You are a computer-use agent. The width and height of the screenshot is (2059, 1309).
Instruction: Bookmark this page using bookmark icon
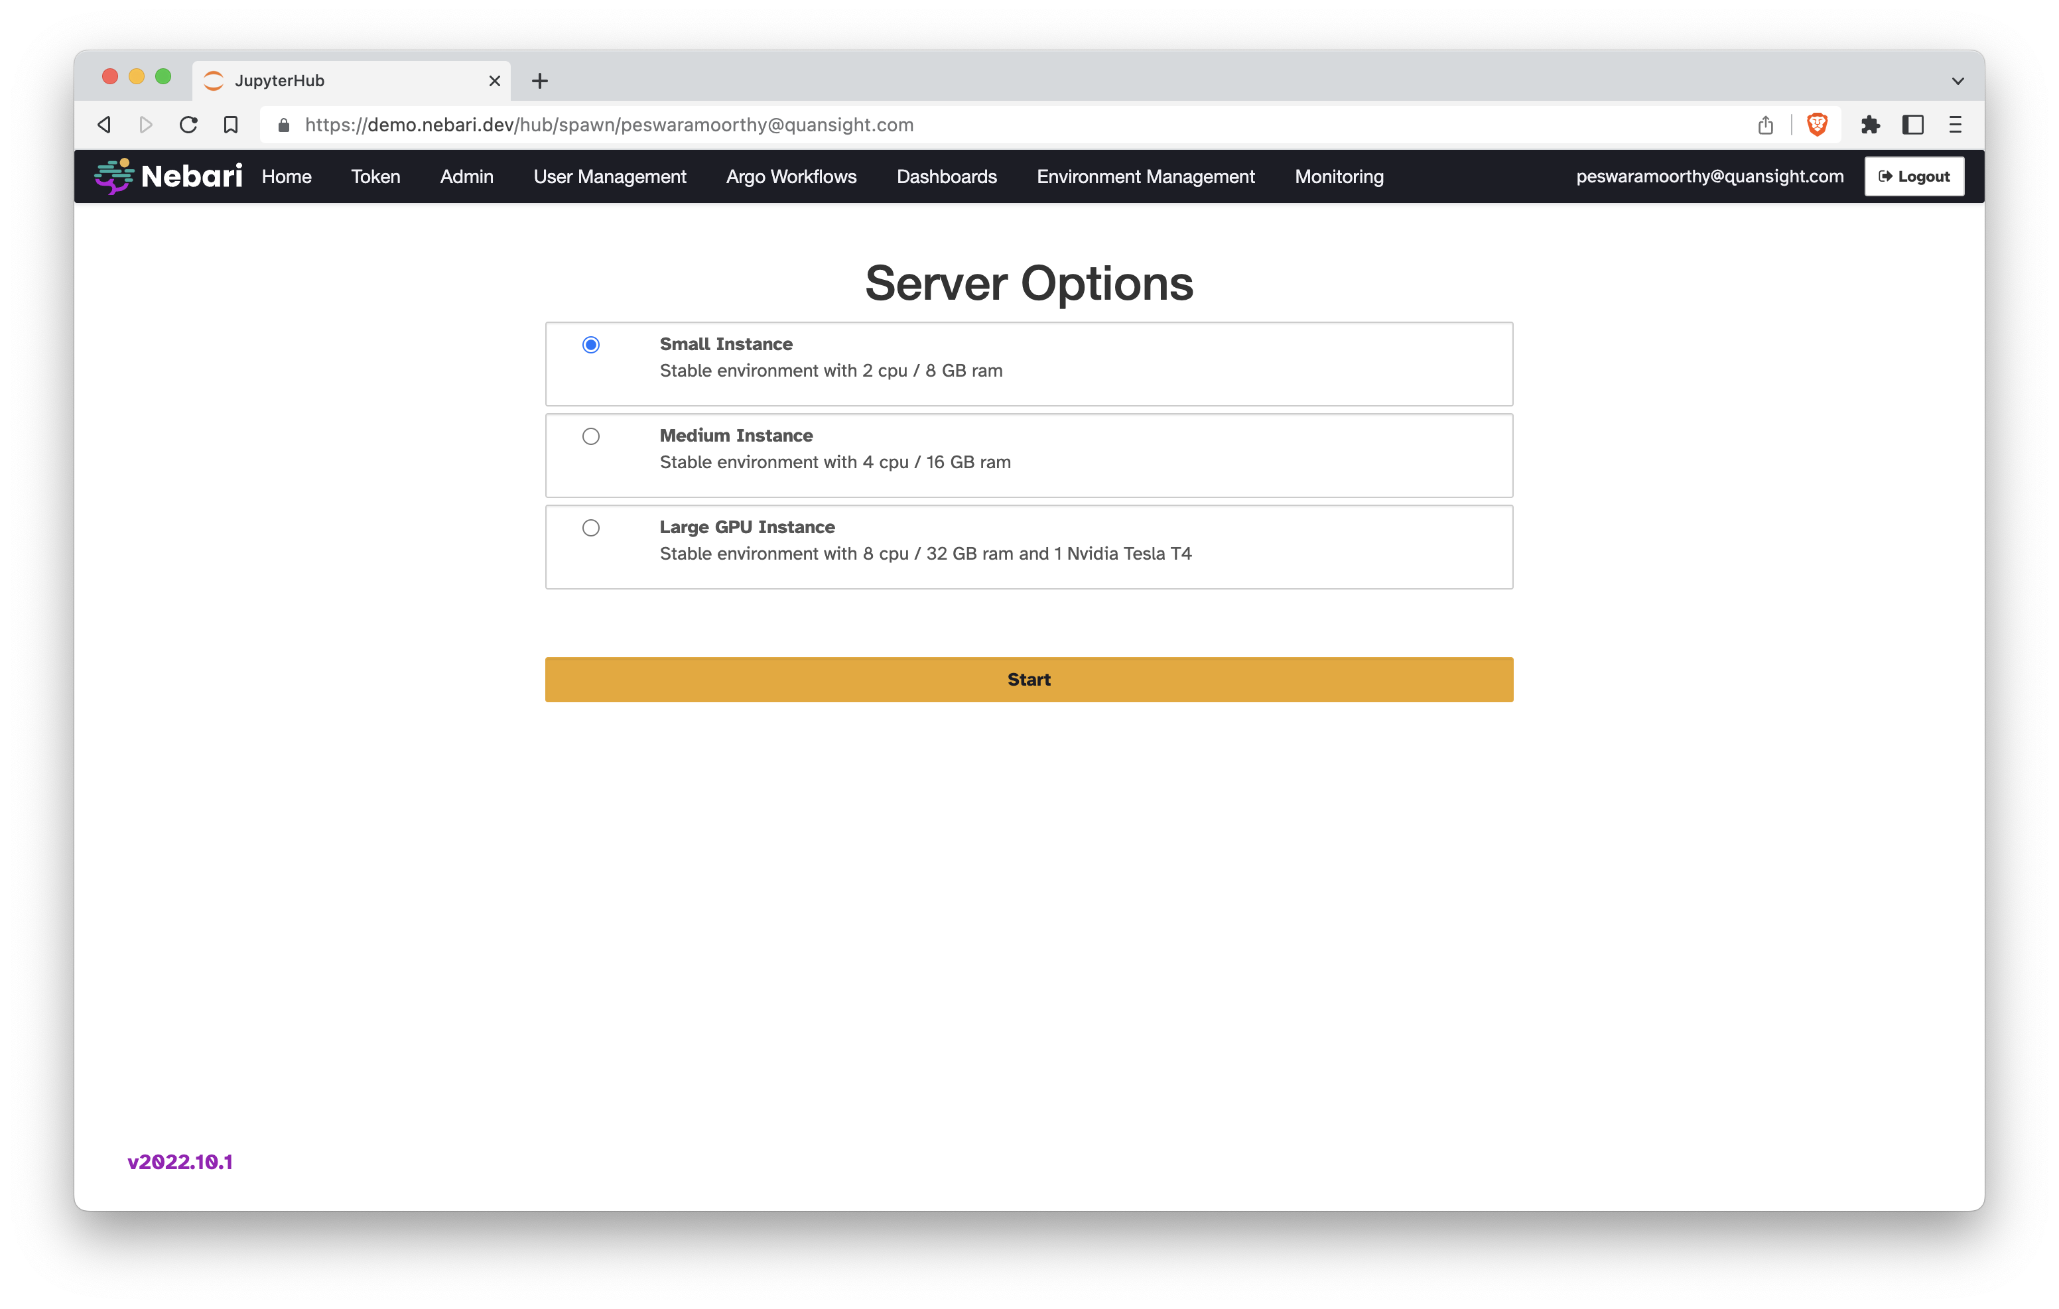231,125
